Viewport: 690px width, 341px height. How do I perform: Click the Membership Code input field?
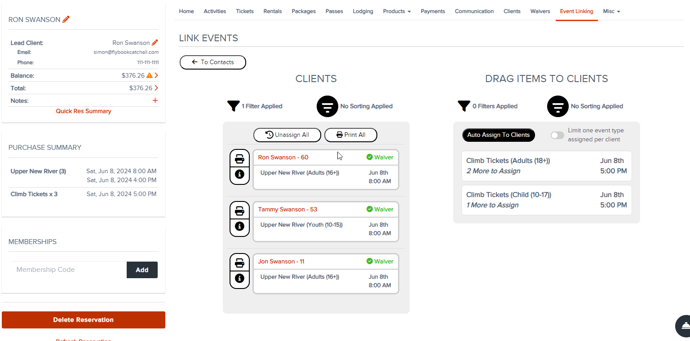(x=69, y=270)
